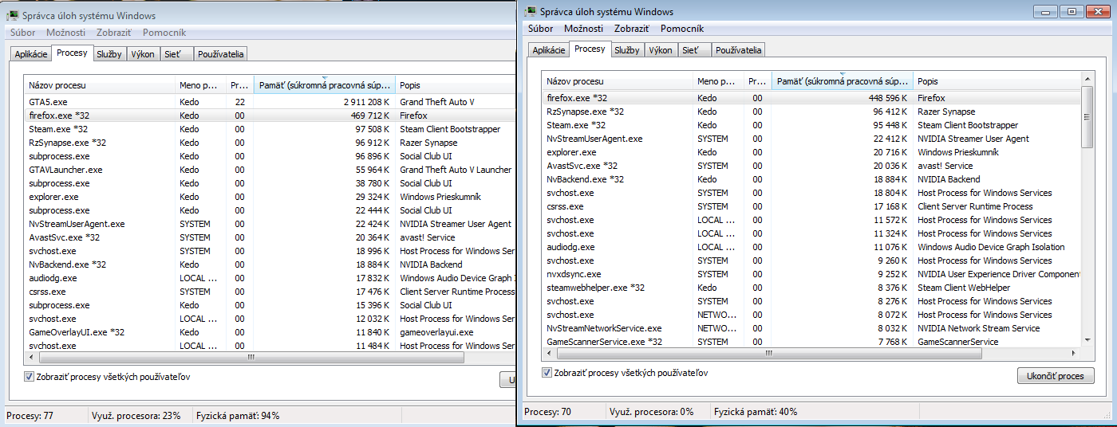Click Task Manager icon in right window title bar
The width and height of the screenshot is (1117, 427).
531,12
